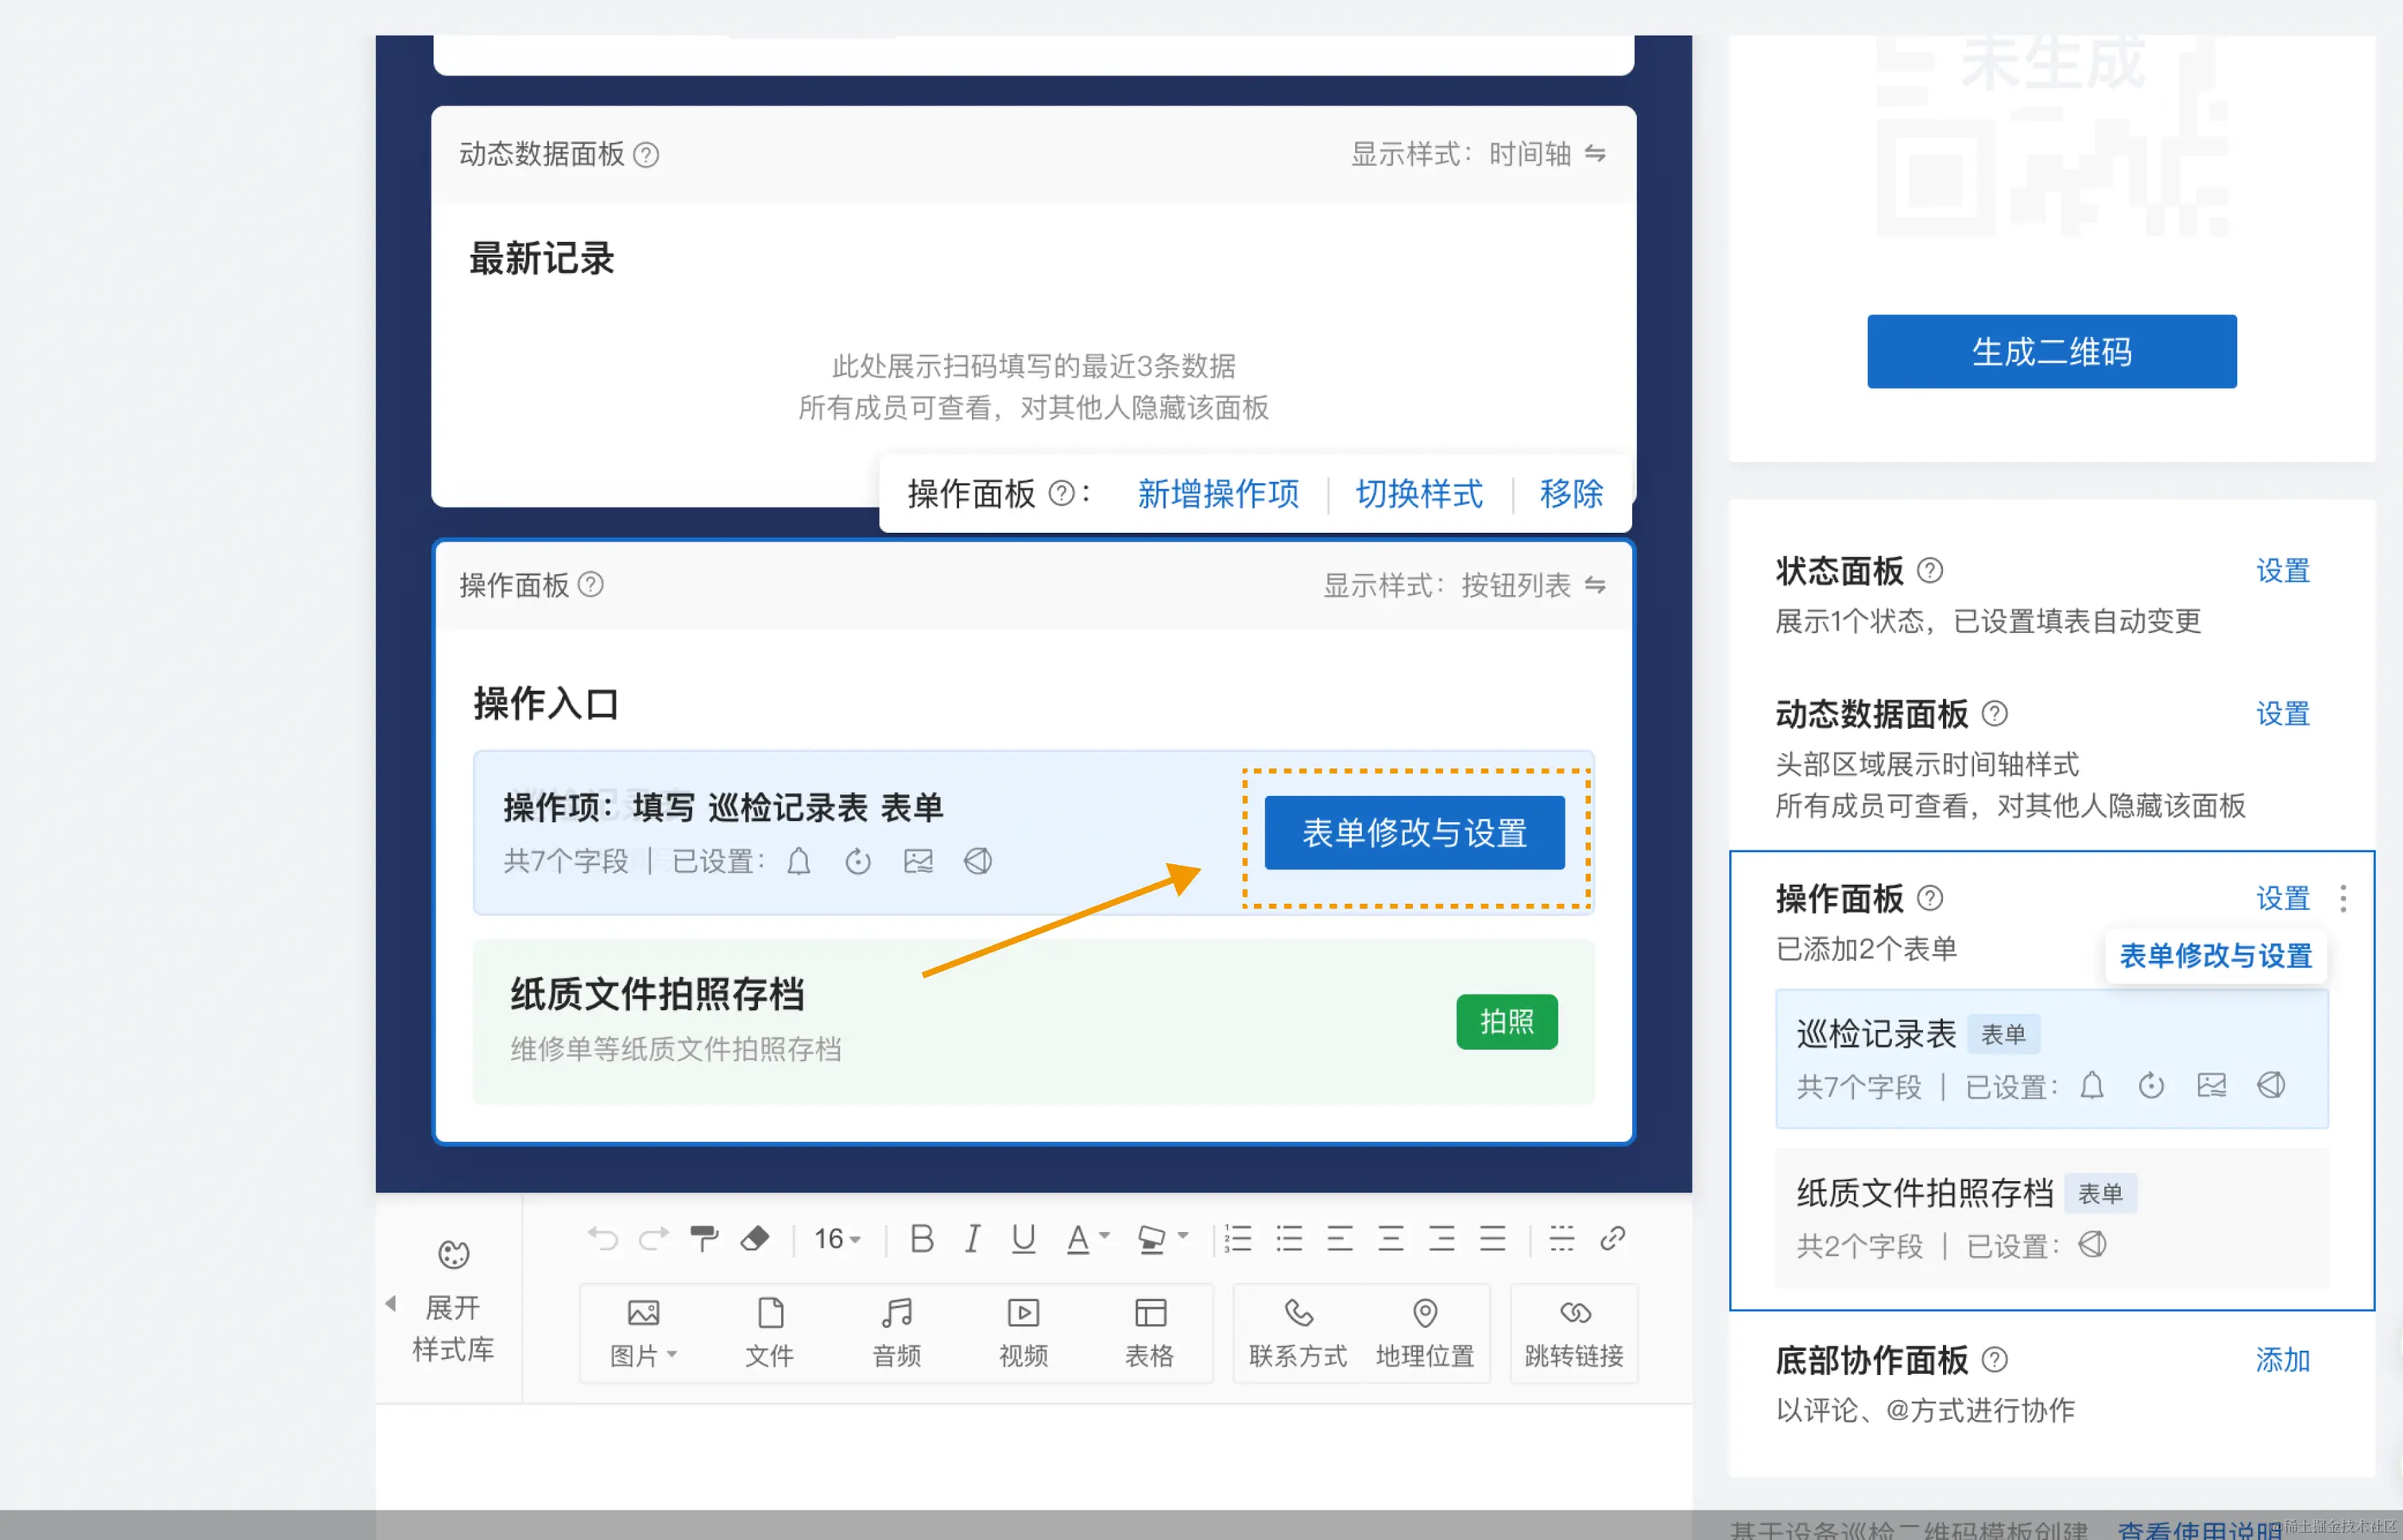Click the 跳转链接 jump link icon
This screenshot has height=1540, width=2403.
point(1573,1332)
